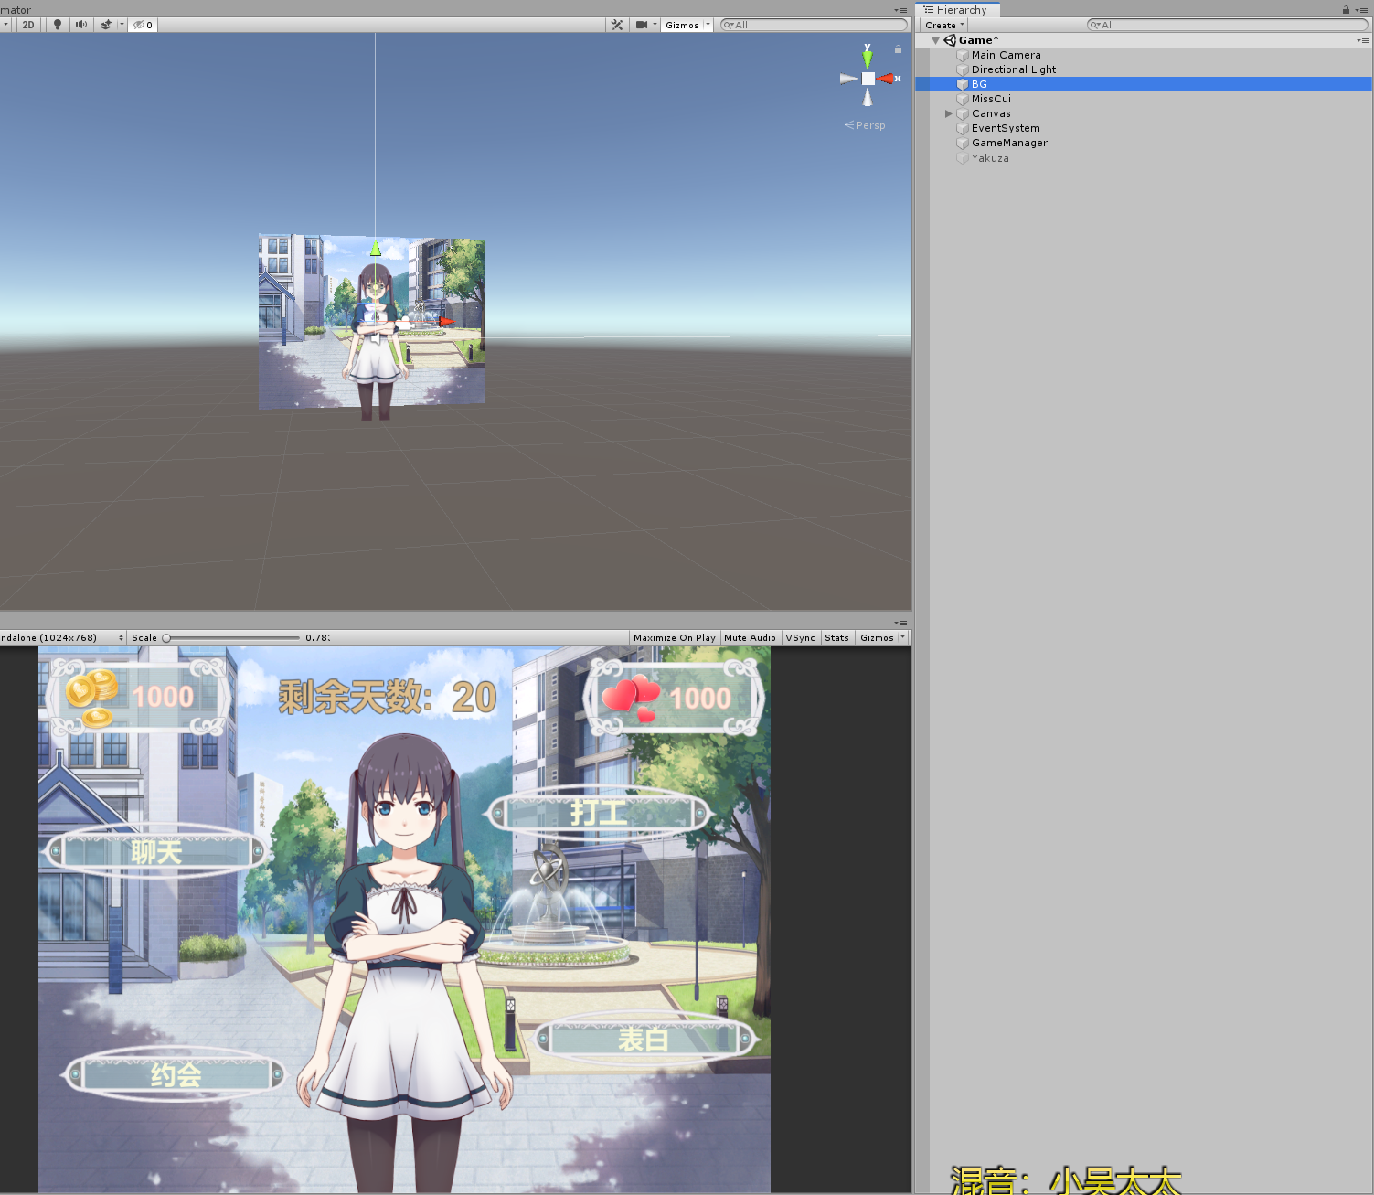Click the Game view Scale slider handle

click(x=166, y=638)
